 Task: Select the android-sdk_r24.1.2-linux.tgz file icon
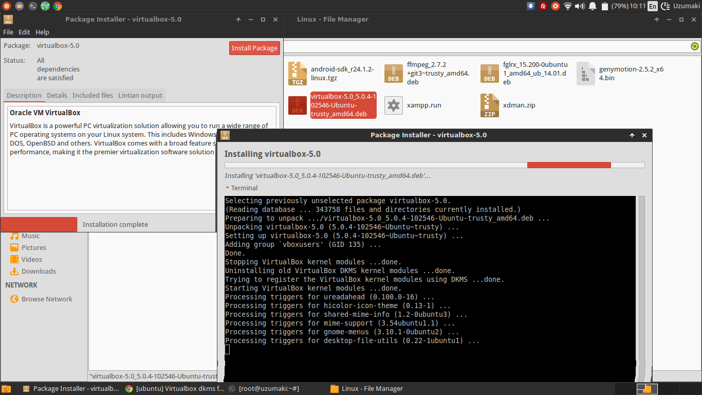(x=298, y=74)
